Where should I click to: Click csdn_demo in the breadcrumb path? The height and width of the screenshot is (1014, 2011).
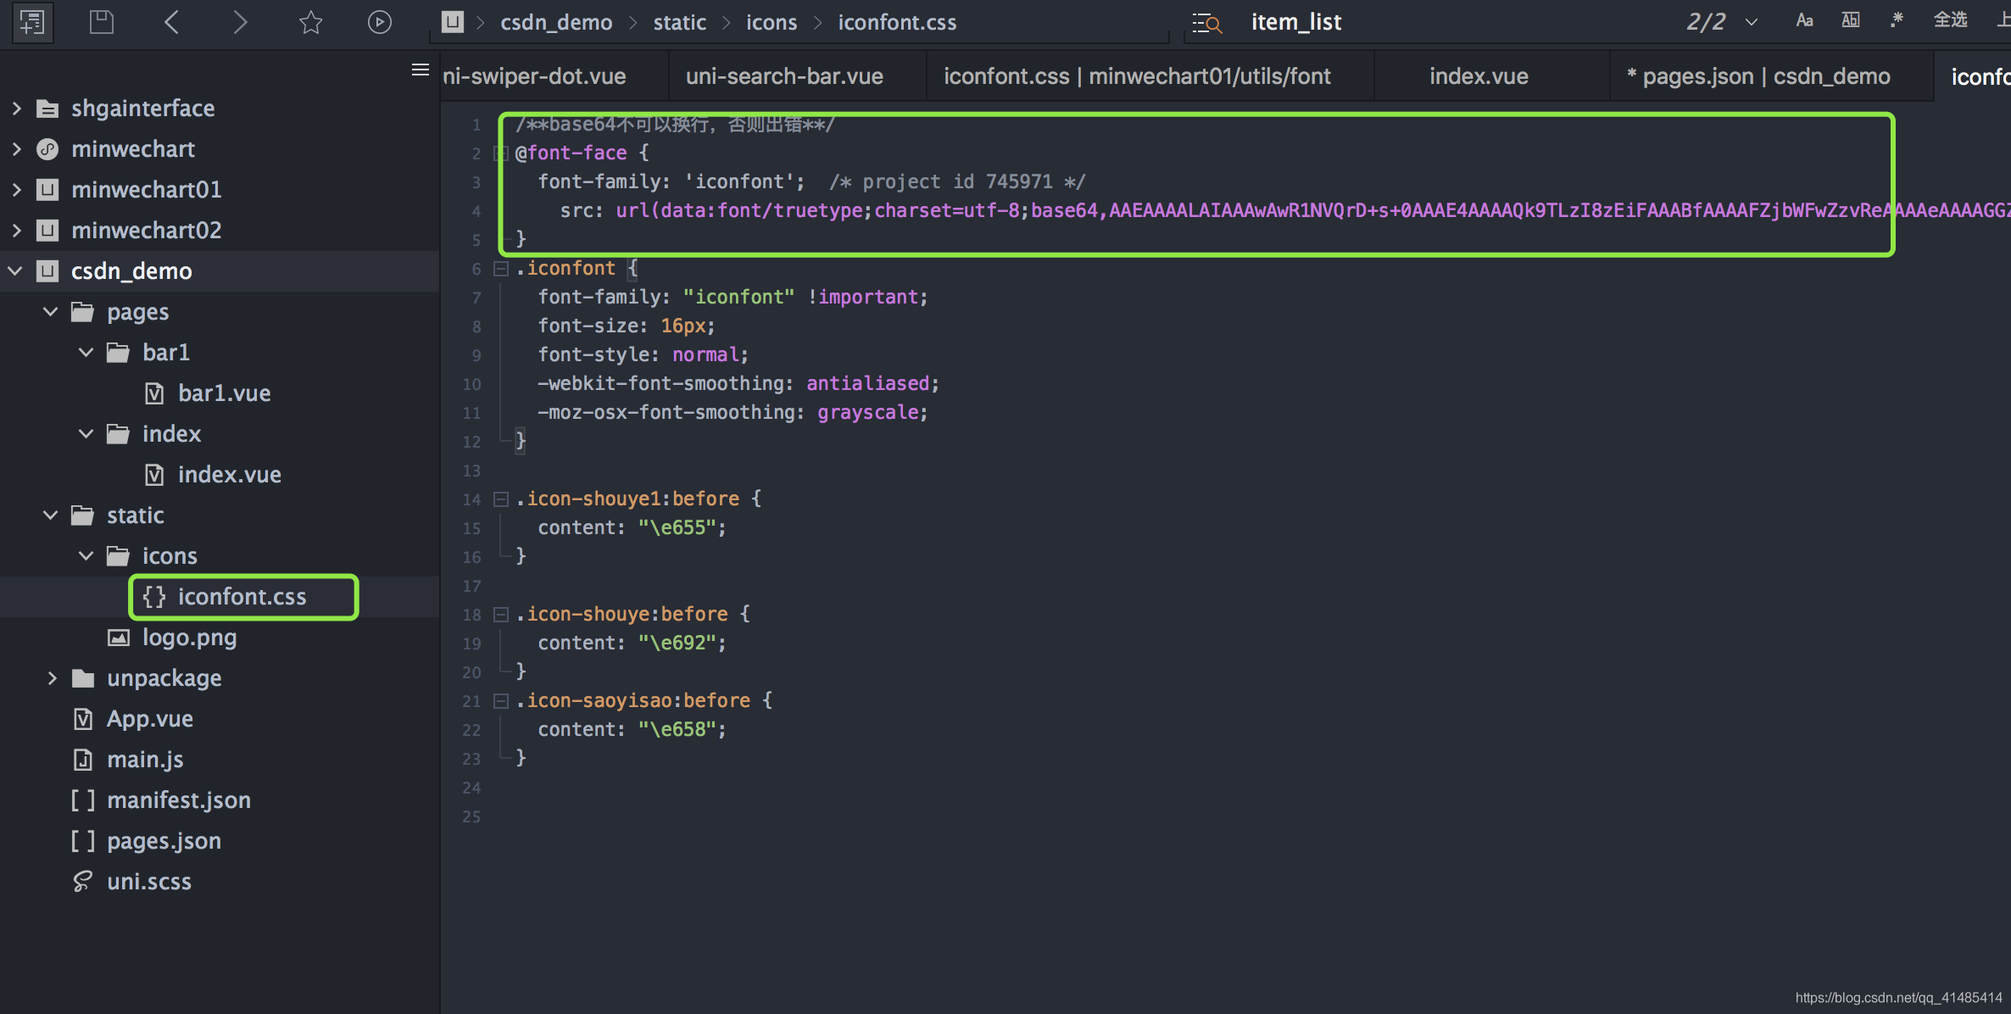click(x=556, y=23)
